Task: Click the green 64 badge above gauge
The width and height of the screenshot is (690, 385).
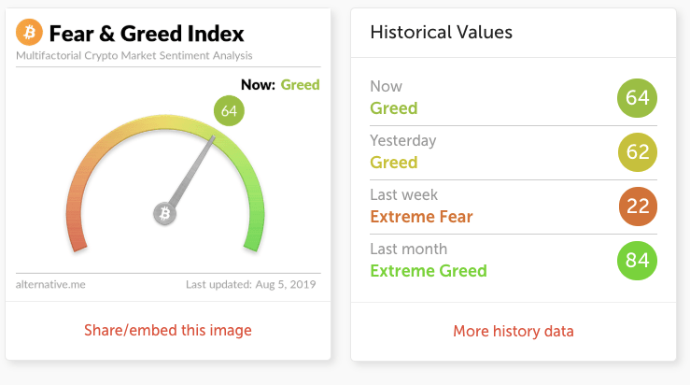Action: click(x=228, y=112)
